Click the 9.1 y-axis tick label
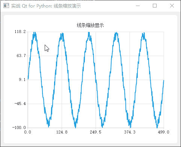The width and height of the screenshot is (181, 147). click(22, 79)
